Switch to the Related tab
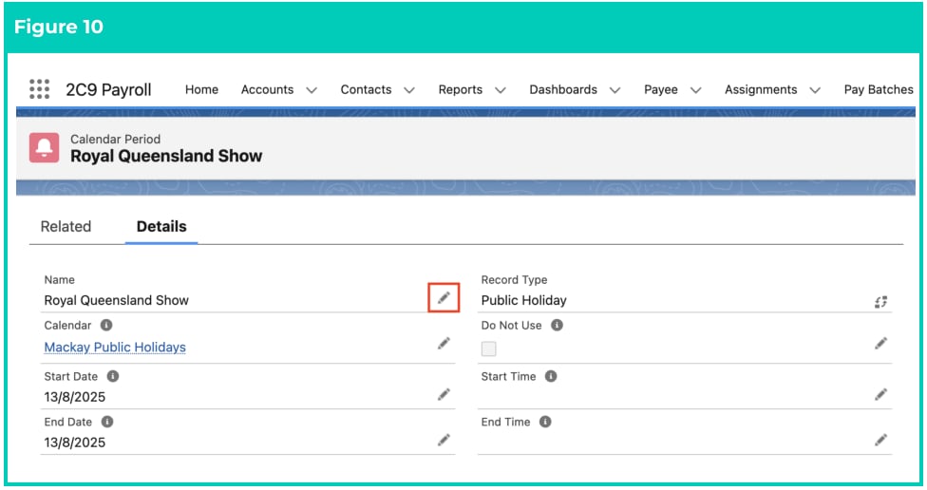Viewport: 927px width, 490px height. [x=66, y=226]
